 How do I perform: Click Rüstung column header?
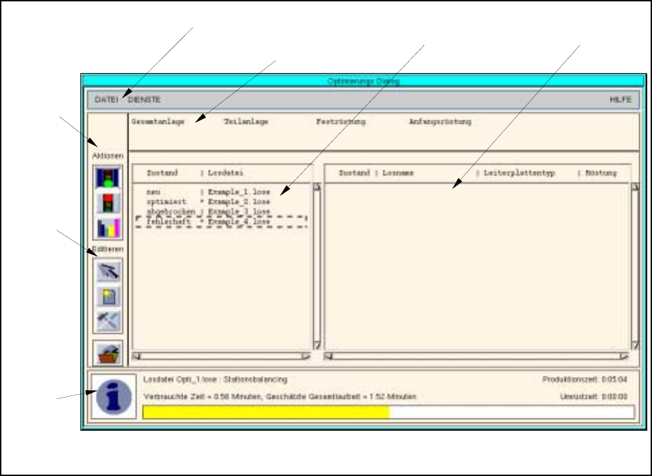(601, 173)
